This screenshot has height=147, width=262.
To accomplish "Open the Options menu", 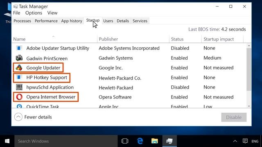I will coord(34,13).
